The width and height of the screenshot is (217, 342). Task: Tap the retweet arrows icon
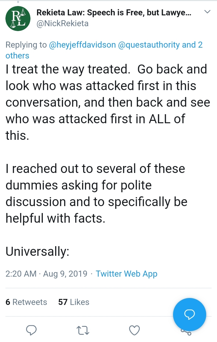pos(83,330)
